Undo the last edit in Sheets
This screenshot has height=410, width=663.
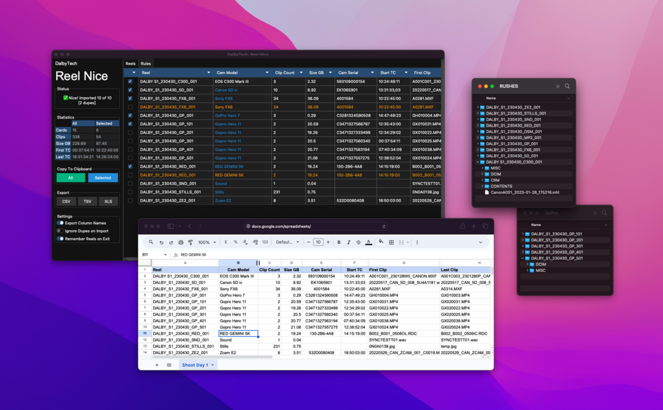[161, 242]
